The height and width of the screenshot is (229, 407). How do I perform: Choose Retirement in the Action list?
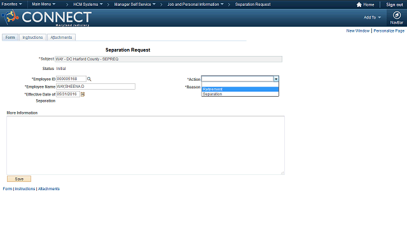pos(240,89)
